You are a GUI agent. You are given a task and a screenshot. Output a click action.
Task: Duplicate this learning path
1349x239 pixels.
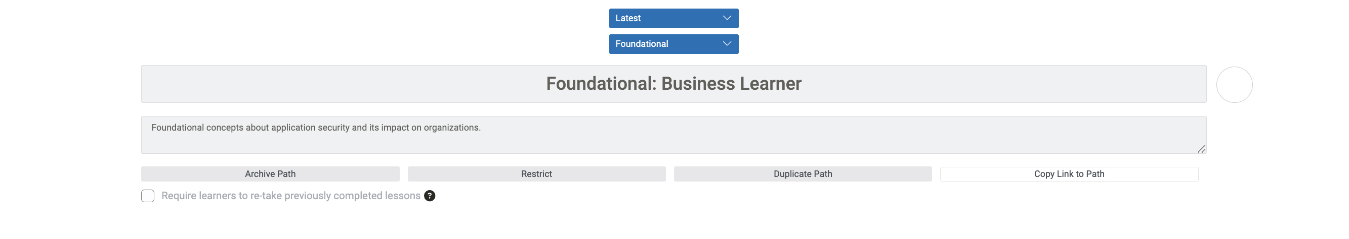click(x=803, y=174)
